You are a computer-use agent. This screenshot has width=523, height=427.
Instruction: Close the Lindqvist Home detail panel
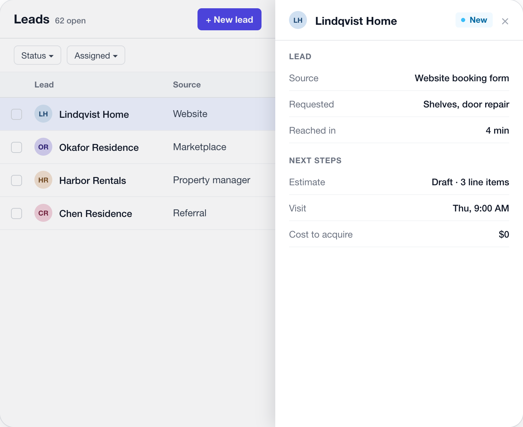click(505, 21)
